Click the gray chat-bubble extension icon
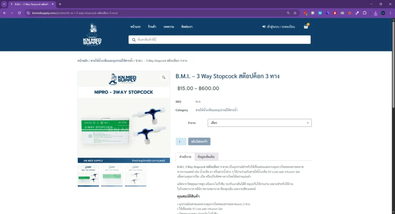This screenshot has width=395, height=214. (312, 13)
